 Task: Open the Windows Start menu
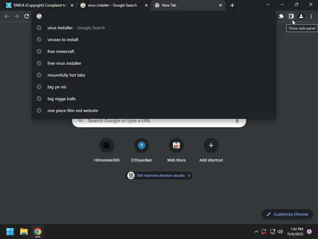pos(10,232)
